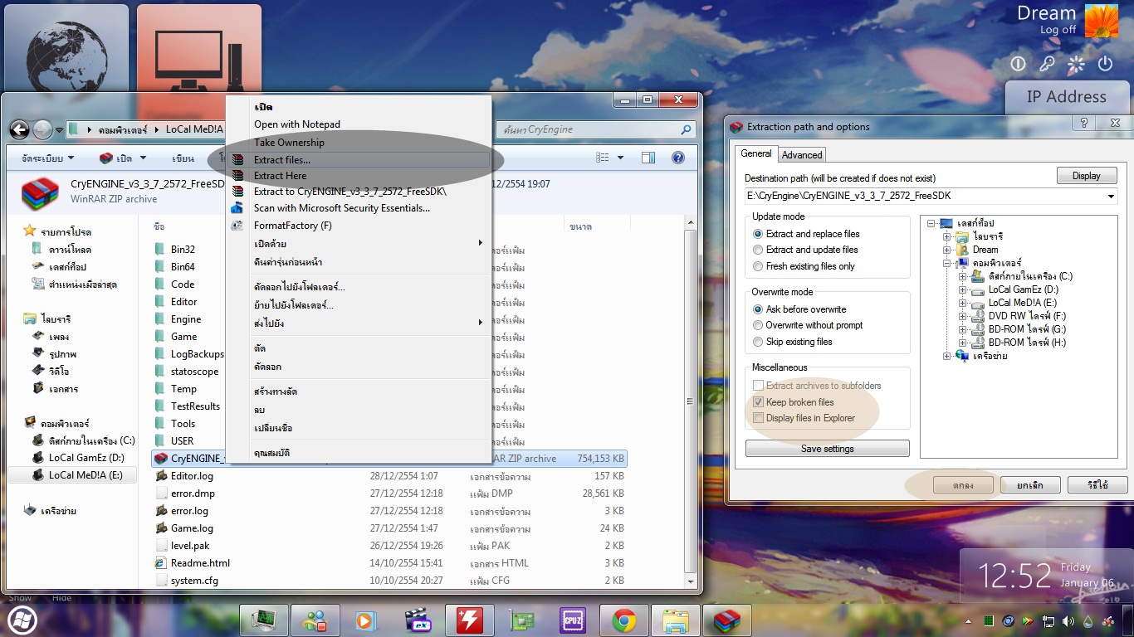1134x637 pixels.
Task: Click the power icon at top right
Action: pyautogui.click(x=1105, y=64)
